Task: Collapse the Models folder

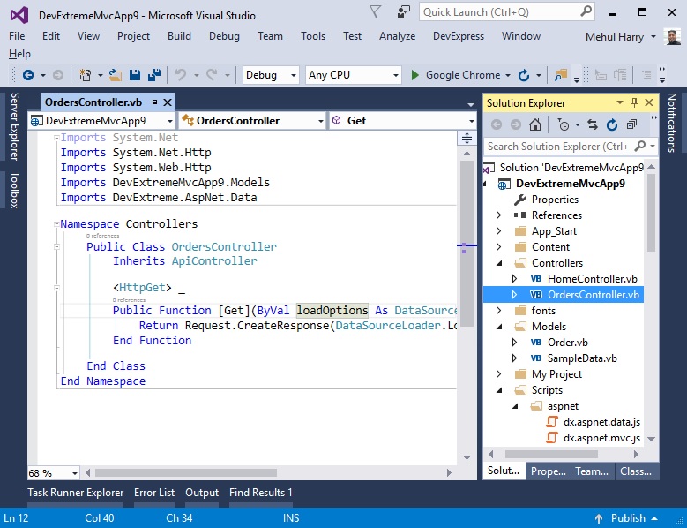Action: (499, 327)
